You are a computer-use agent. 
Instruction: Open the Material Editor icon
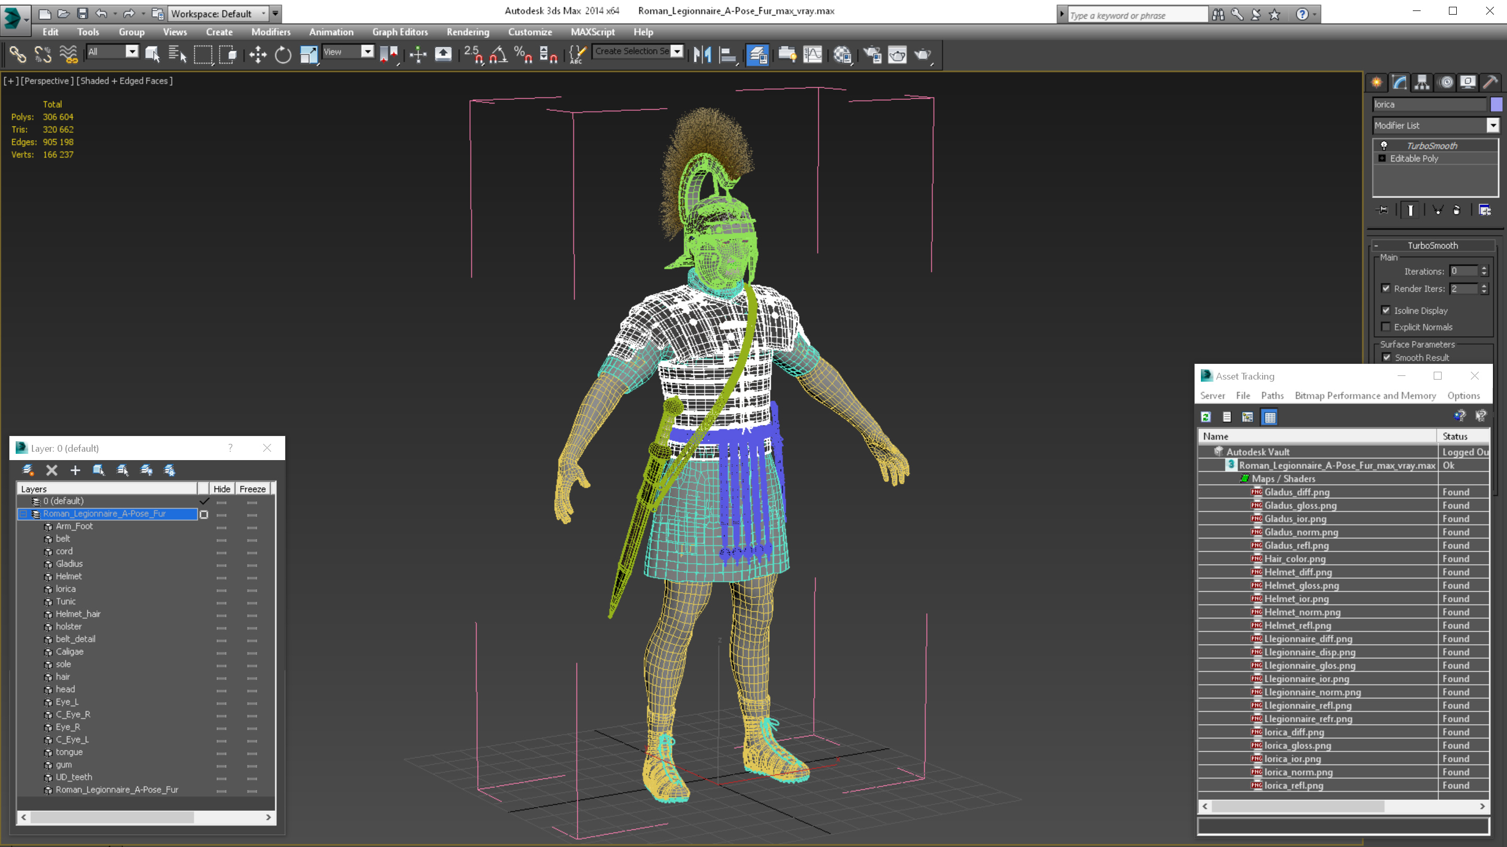[x=842, y=54]
